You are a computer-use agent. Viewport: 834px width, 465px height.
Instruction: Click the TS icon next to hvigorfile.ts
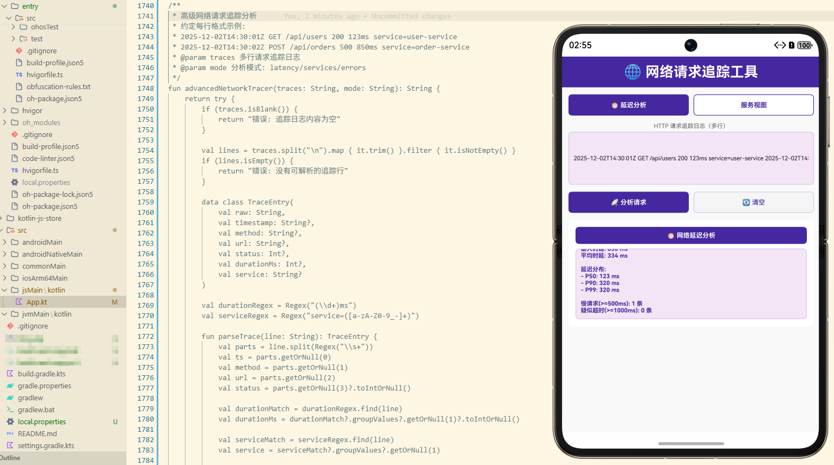coord(18,75)
